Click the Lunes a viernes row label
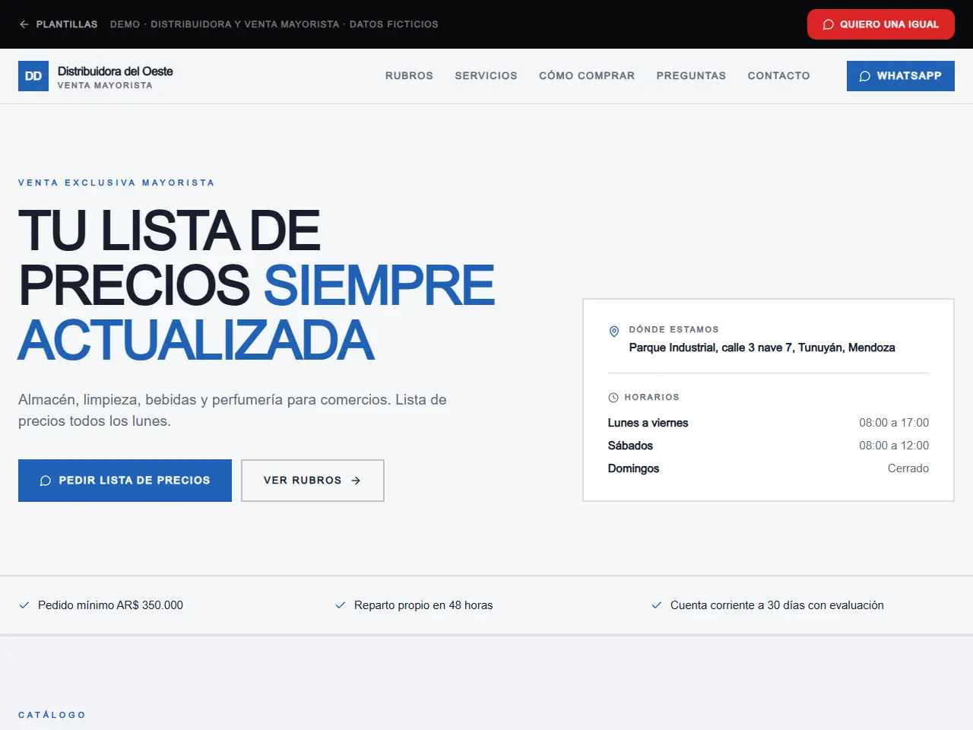This screenshot has height=730, width=973. tap(648, 423)
